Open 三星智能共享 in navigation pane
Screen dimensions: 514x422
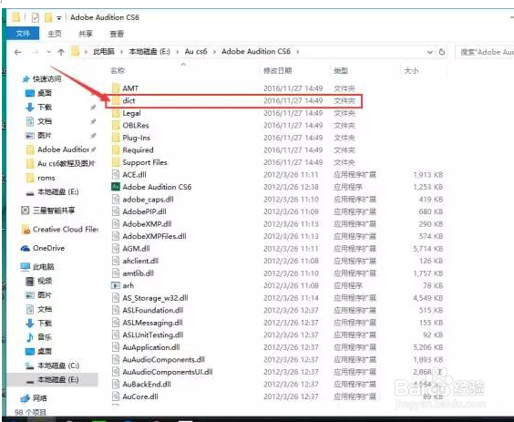click(x=54, y=211)
